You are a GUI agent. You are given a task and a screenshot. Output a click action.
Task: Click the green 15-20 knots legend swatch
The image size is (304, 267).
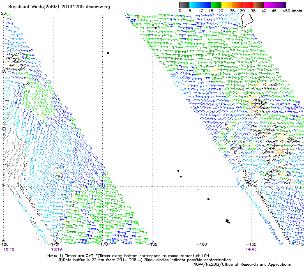point(216,5)
